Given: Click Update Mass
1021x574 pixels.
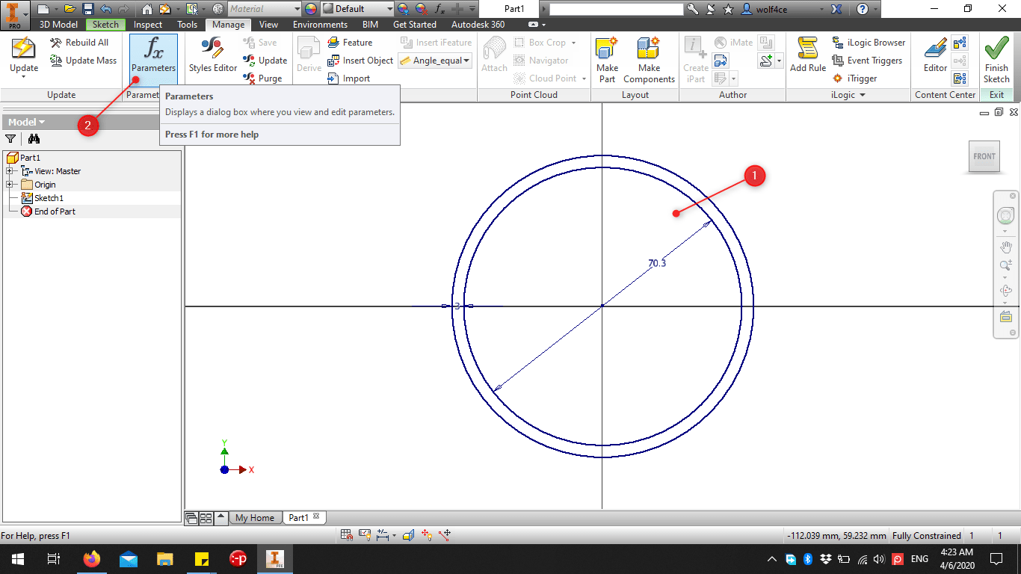Looking at the screenshot, I should tap(84, 61).
